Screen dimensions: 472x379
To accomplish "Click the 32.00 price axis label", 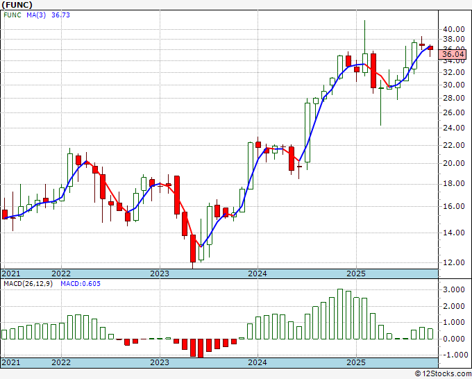I will click(453, 72).
